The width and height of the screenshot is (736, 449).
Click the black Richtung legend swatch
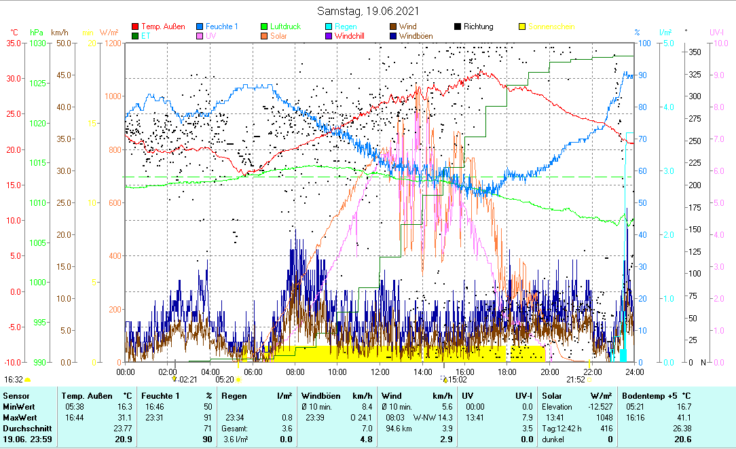458,27
